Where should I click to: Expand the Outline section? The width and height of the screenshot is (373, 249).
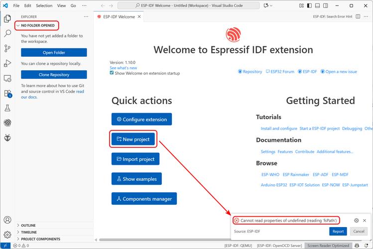(28, 225)
